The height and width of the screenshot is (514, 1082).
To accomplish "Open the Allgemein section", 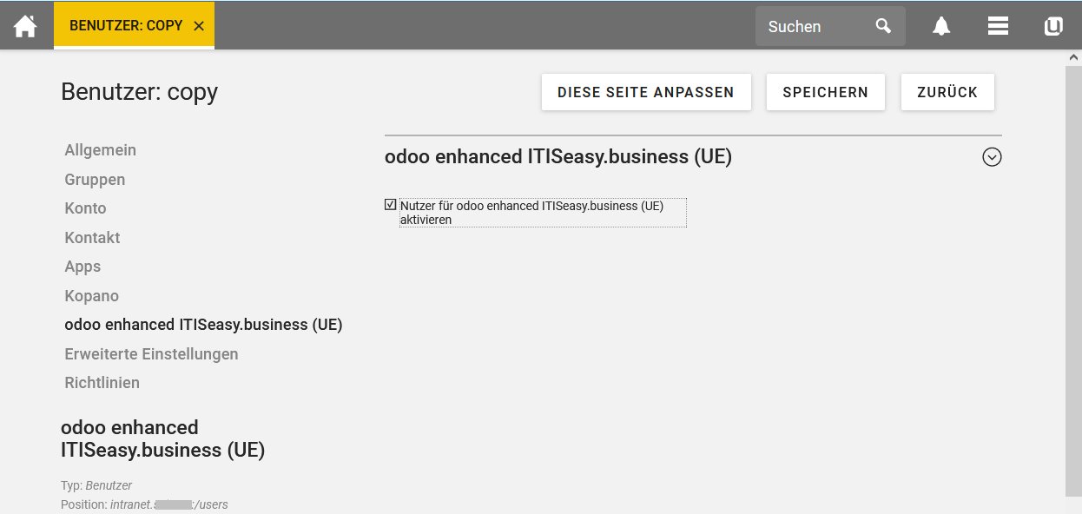I will pos(101,150).
